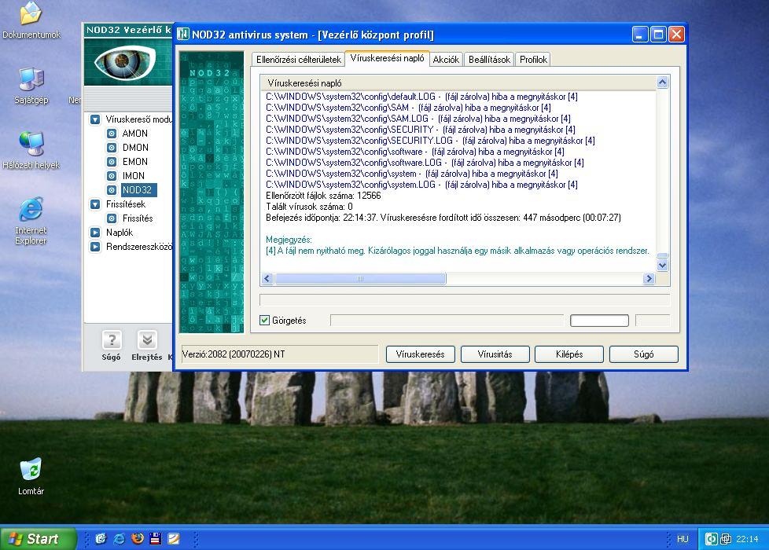The width and height of the screenshot is (769, 550).
Task: Select the Lomtár recycle bin icon
Action: [31, 470]
